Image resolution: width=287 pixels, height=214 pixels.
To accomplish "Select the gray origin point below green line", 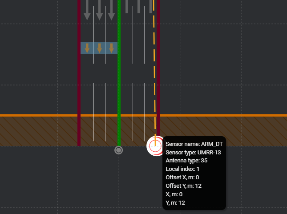I will click(x=118, y=150).
